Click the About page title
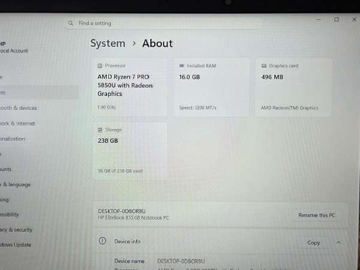The image size is (360, 270). (157, 43)
